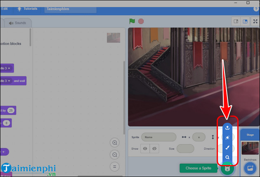Viewport: 260px width, 177px height.
Task: Select the search sprite magnifier icon
Action: coord(227,157)
